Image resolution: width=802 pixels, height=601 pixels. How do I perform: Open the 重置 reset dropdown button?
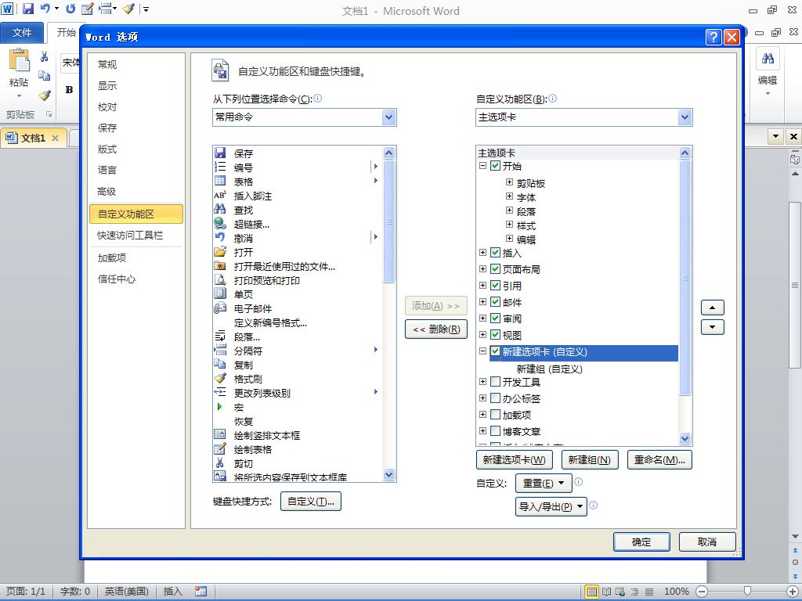tap(544, 483)
